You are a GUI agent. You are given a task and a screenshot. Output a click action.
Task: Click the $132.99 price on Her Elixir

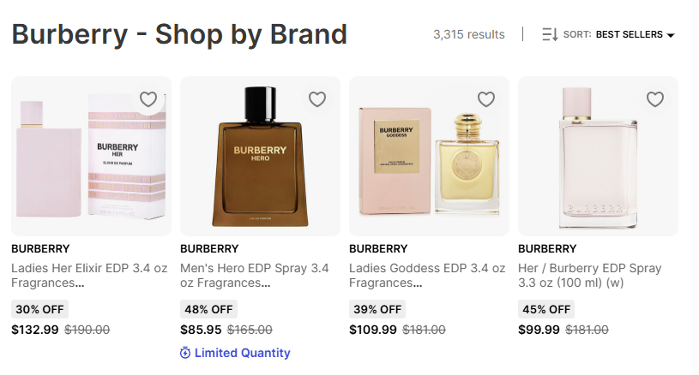tap(35, 330)
